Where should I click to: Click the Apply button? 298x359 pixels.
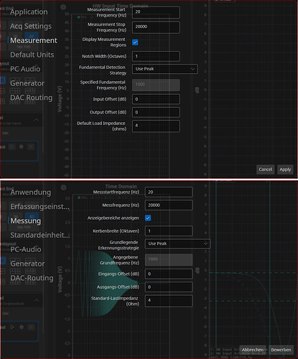(285, 169)
